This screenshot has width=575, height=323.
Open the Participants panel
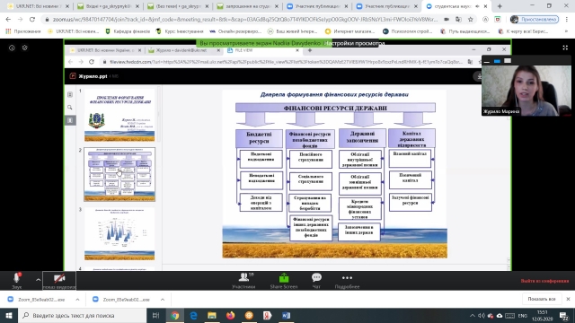coord(243,281)
